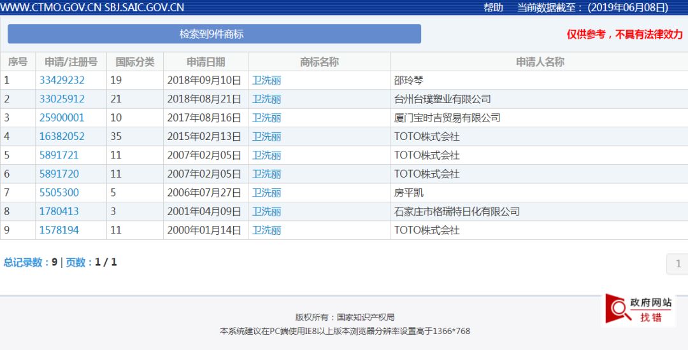Select applicant name 邵玲琴

[x=408, y=81]
